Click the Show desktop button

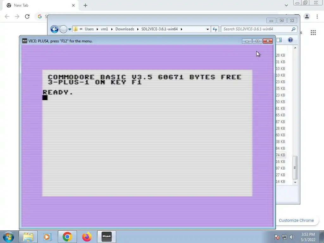(322, 237)
